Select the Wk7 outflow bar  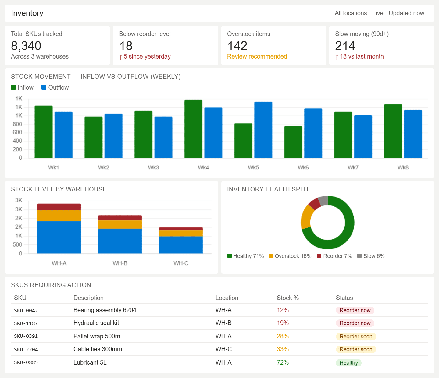pyautogui.click(x=363, y=136)
